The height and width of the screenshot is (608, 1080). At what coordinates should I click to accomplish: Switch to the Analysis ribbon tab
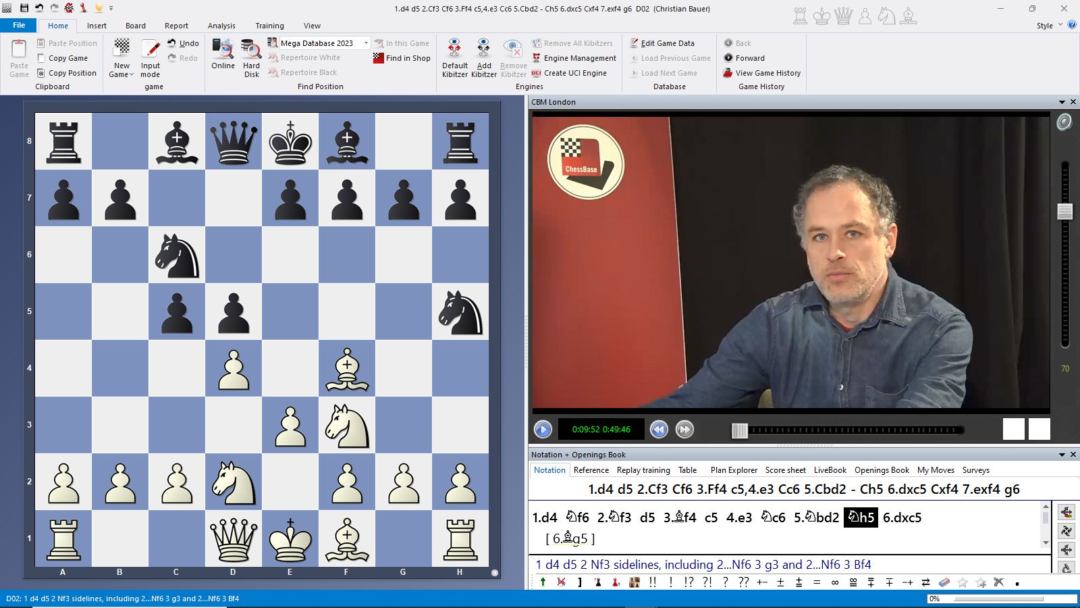221,26
